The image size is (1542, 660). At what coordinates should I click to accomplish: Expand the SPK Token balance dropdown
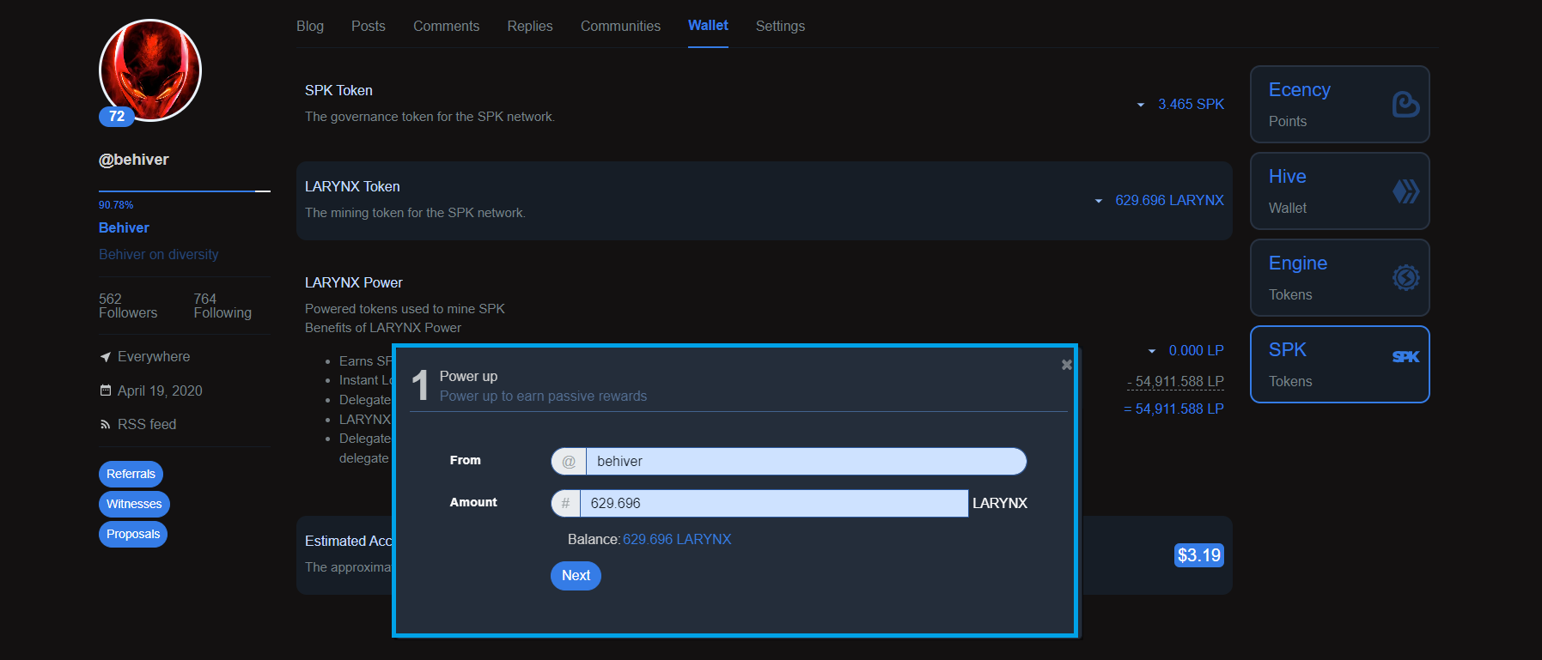coord(1141,105)
